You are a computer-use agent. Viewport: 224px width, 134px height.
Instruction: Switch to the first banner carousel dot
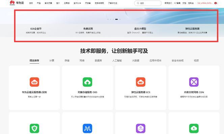click(x=108, y=19)
